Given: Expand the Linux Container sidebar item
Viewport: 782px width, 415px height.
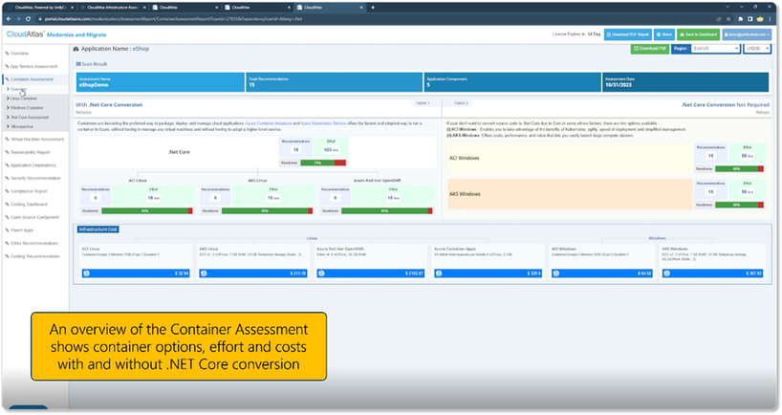Looking at the screenshot, I should pyautogui.click(x=22, y=98).
